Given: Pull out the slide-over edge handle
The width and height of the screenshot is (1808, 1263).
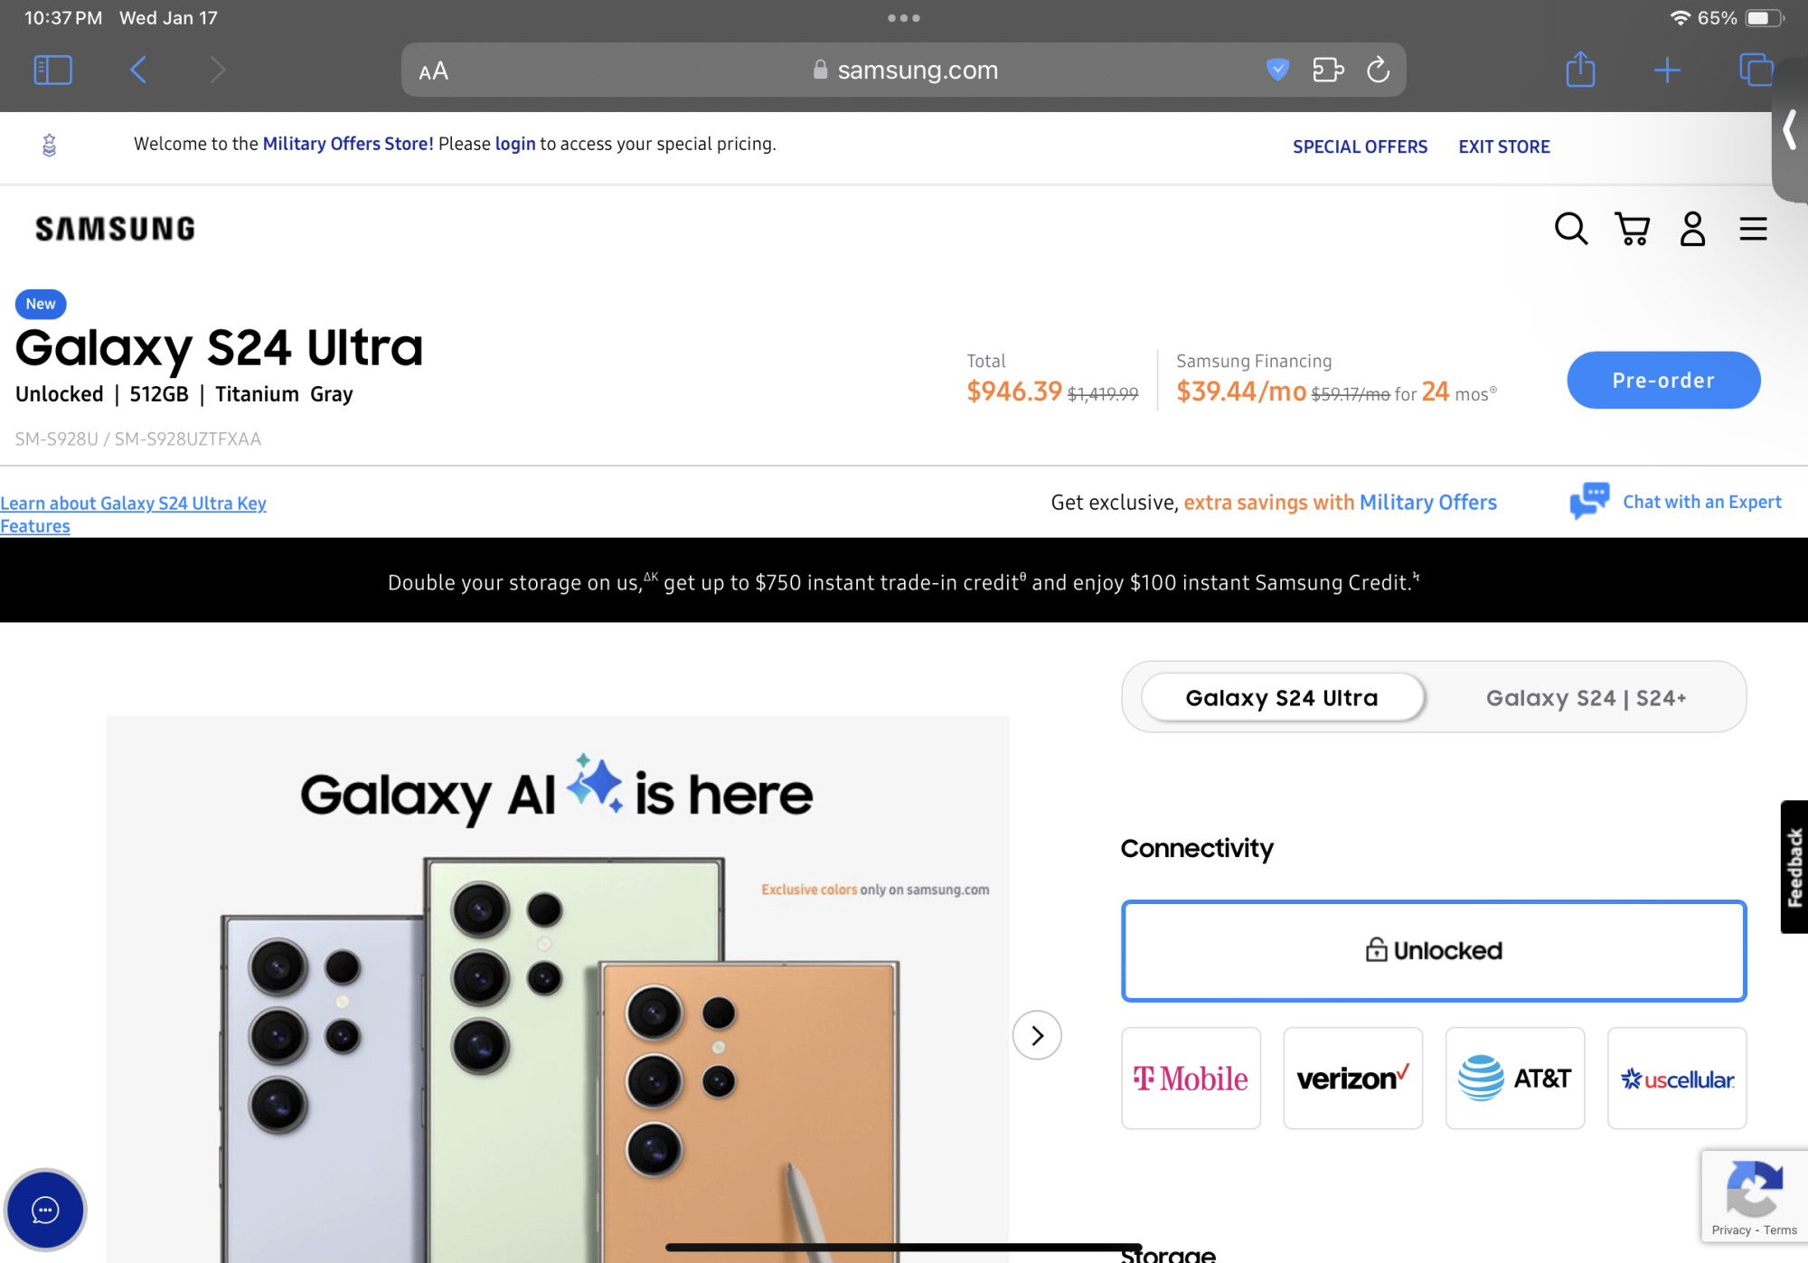Looking at the screenshot, I should click(x=1789, y=131).
